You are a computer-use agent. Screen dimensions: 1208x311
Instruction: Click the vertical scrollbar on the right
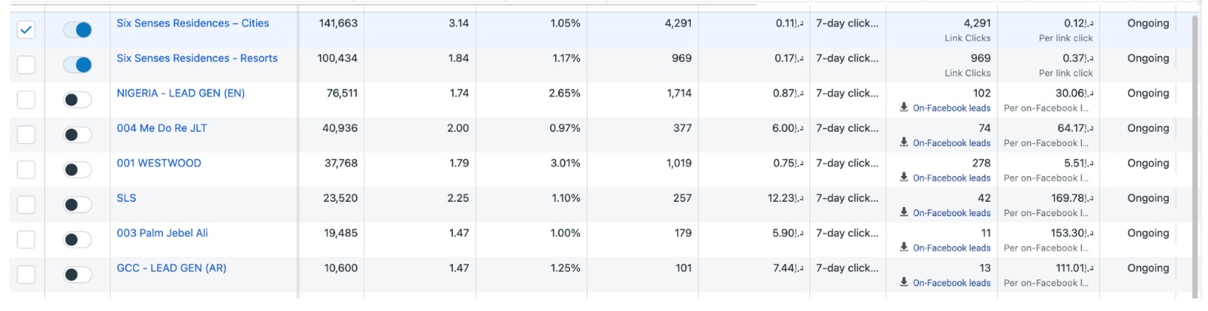coord(1194,151)
